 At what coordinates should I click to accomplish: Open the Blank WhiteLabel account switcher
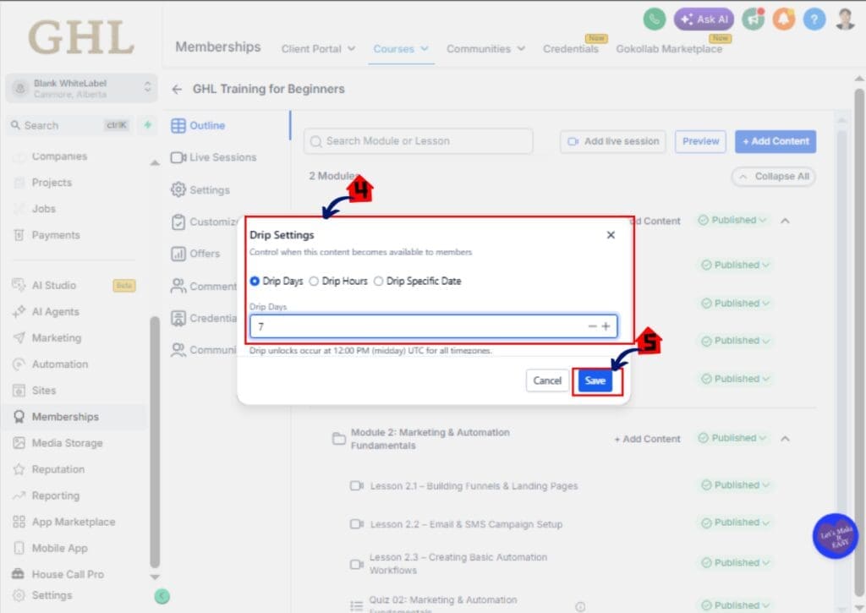pos(82,89)
